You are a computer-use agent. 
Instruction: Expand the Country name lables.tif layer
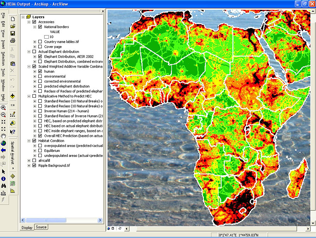coord(35,41)
